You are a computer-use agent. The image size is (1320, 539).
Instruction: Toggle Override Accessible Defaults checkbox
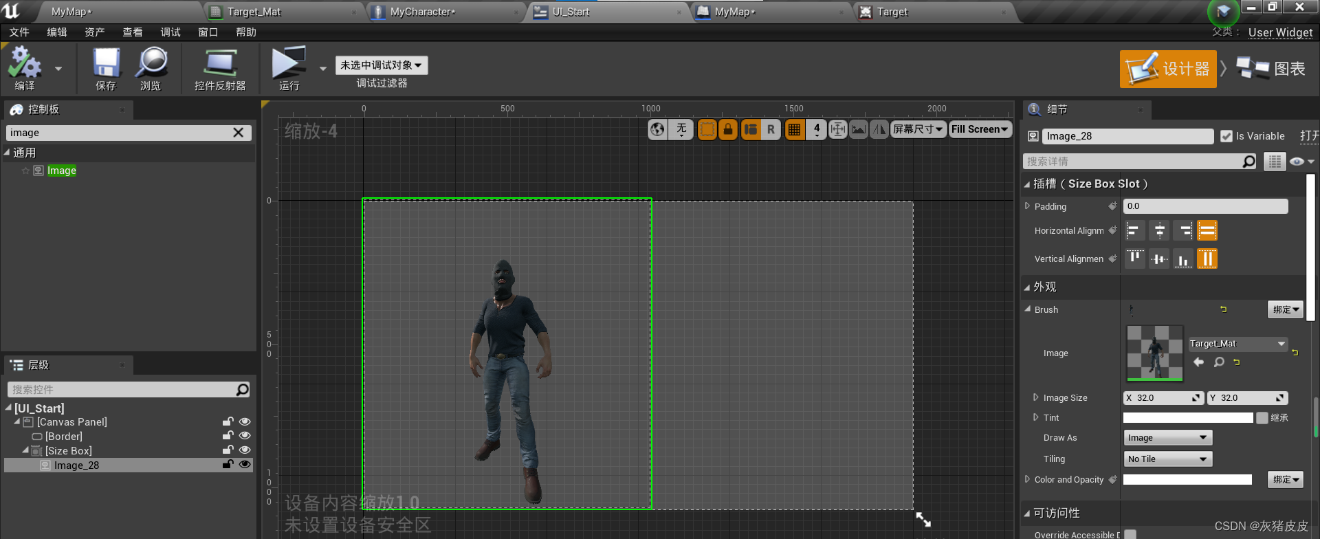tap(1130, 534)
